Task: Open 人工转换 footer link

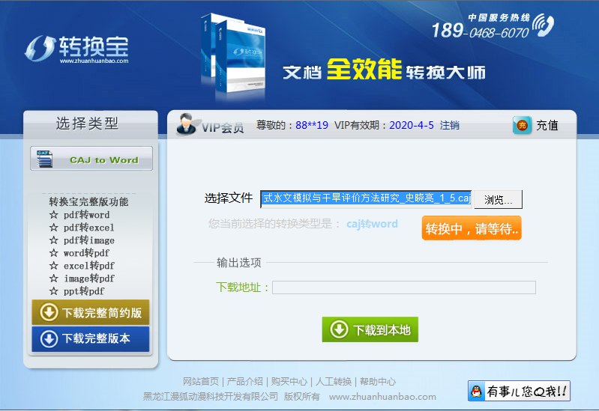Action: pos(334,381)
